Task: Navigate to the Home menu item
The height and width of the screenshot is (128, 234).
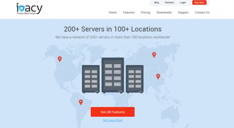Action: (113, 12)
